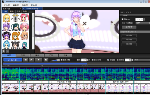Add a character with plus icon
The width and height of the screenshot is (150, 95).
pos(4,51)
